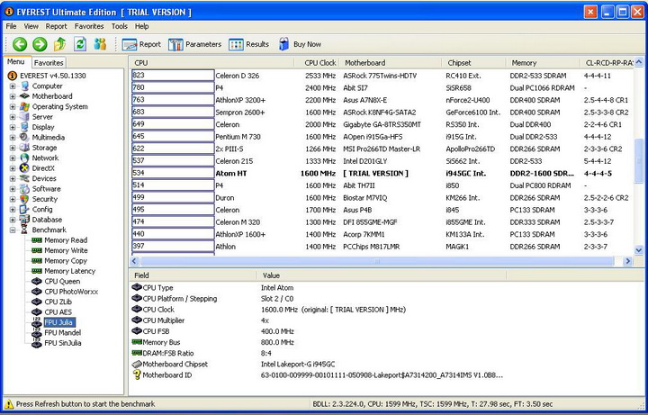The height and width of the screenshot is (415, 648).
Task: Open the Memory Write benchmark
Action: [x=66, y=250]
